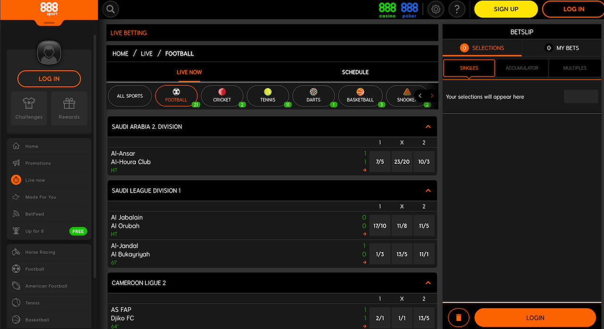Open settings gear icon
The image size is (604, 329).
pyautogui.click(x=436, y=9)
